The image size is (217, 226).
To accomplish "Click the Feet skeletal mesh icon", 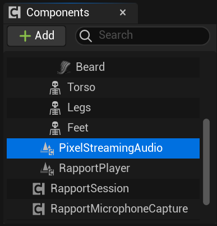I will pyautogui.click(x=55, y=128).
